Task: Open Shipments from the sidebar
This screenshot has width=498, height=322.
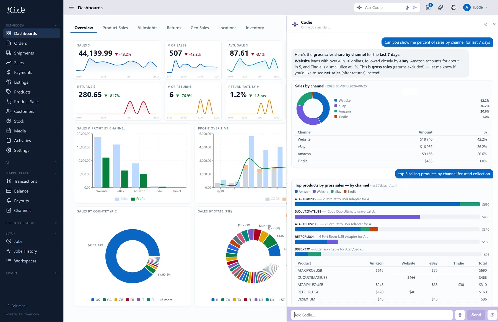Action: tap(32, 53)
